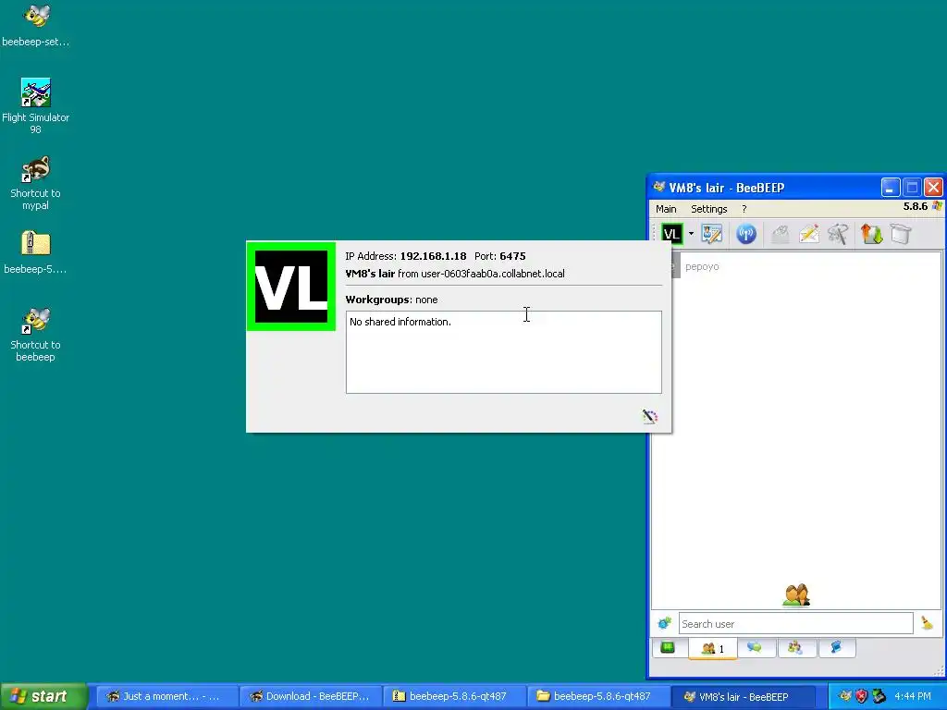Open the ? help menu

[x=744, y=209]
